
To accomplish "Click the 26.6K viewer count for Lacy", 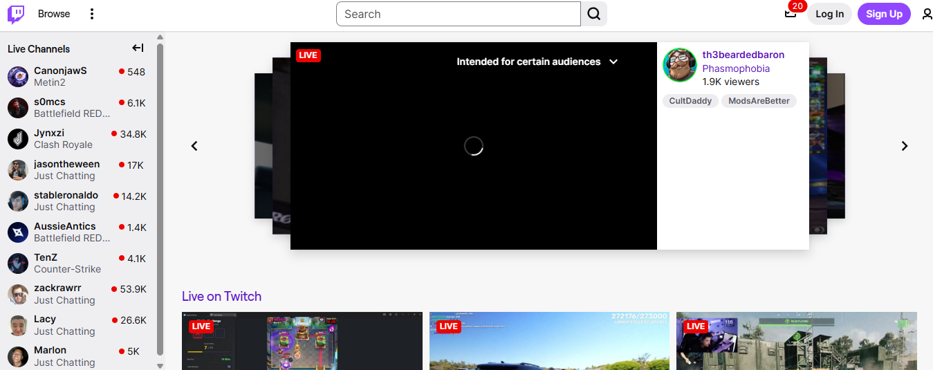I will click(x=133, y=321).
